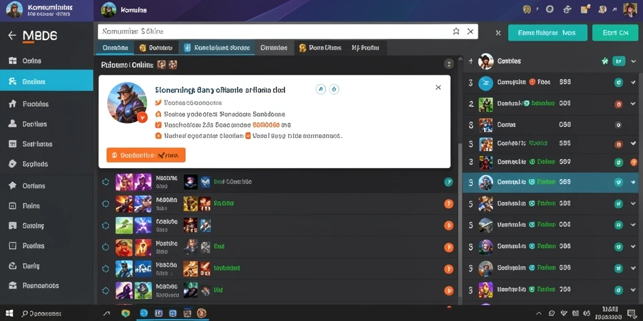This screenshot has height=321, width=643.
Task: Click the right round outlined icon beside the card title
Action: 334,89
